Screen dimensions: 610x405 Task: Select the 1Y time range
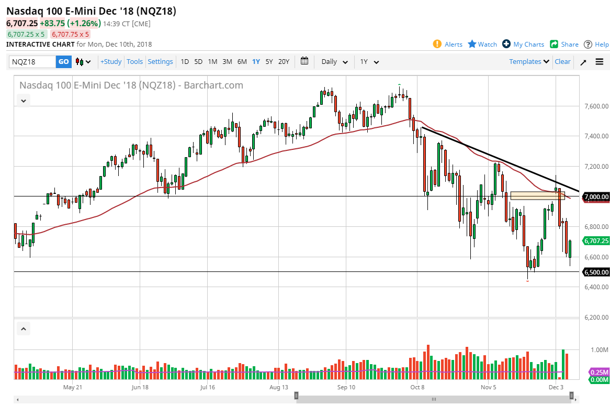click(x=256, y=61)
